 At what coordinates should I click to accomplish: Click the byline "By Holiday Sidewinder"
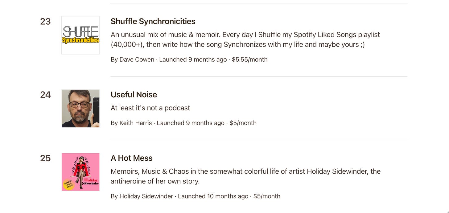point(142,196)
